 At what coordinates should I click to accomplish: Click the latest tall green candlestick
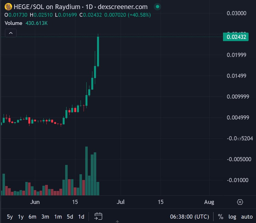[98, 52]
